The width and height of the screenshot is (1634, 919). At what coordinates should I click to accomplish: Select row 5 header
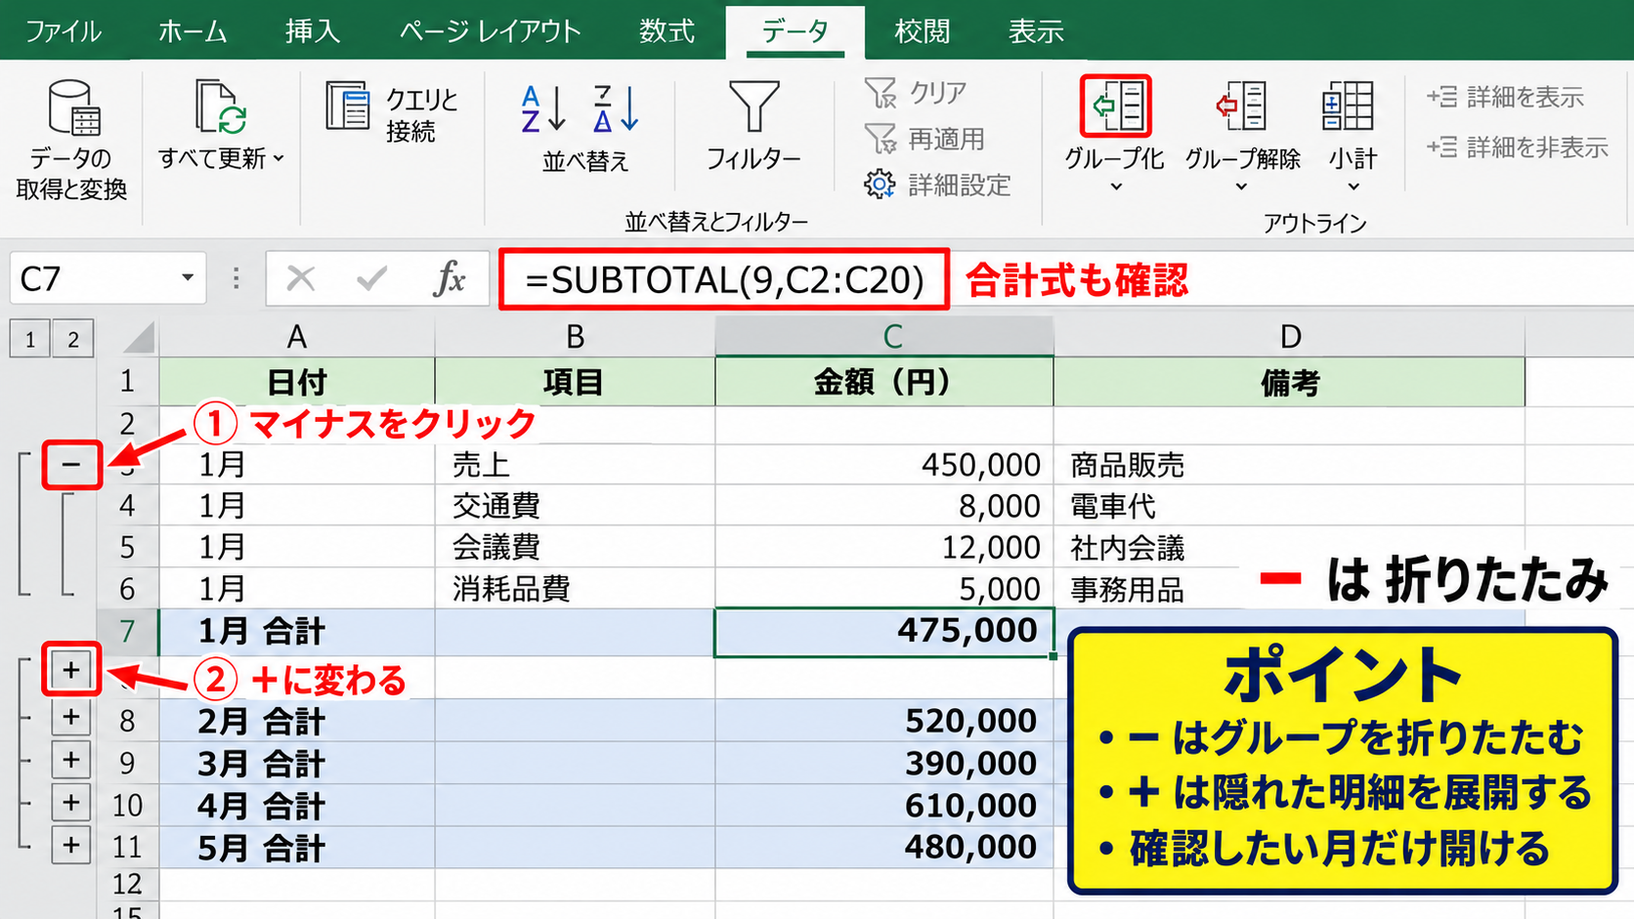click(x=127, y=547)
